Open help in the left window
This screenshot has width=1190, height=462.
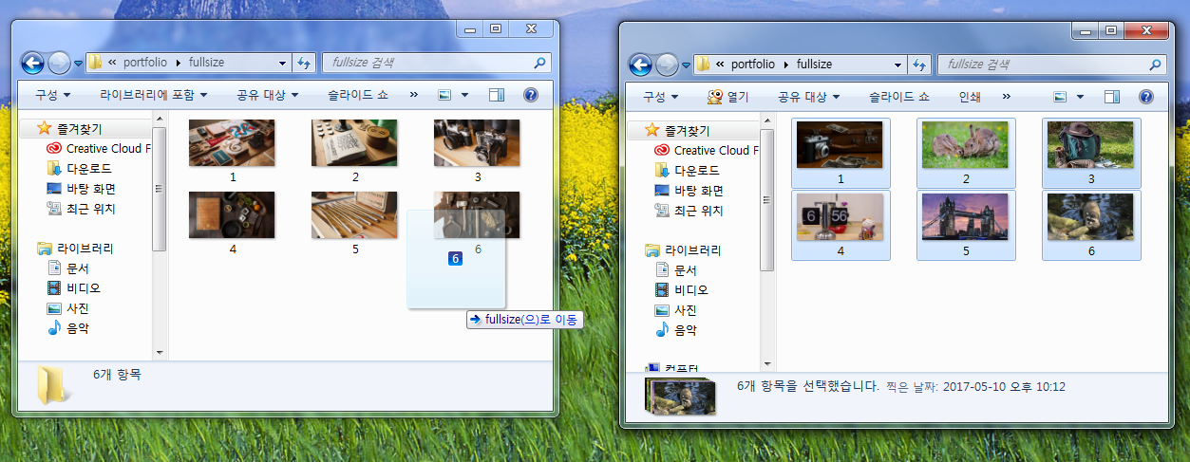[531, 95]
